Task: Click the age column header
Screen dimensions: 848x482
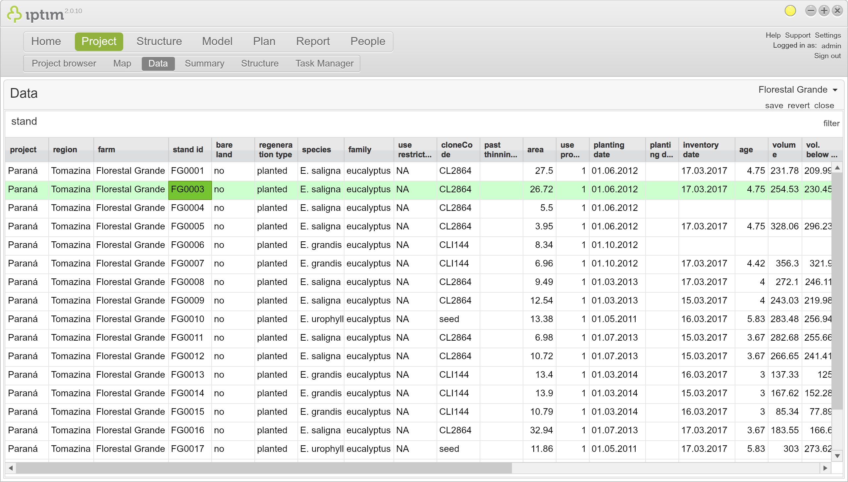Action: coord(751,150)
